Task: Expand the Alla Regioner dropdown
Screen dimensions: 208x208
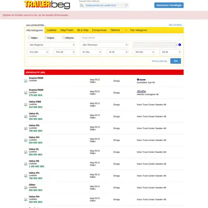Action: click(x=51, y=45)
